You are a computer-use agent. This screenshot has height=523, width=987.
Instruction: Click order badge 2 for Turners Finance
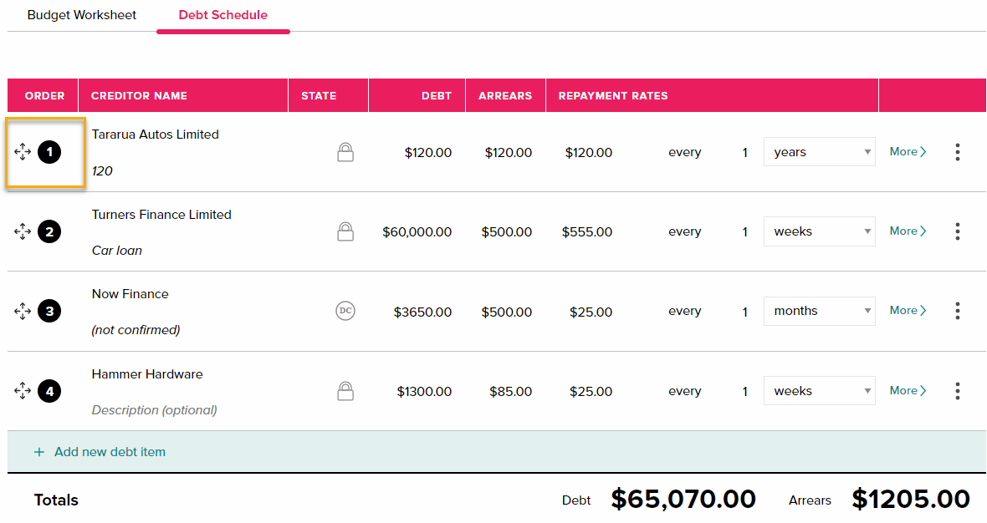[49, 232]
